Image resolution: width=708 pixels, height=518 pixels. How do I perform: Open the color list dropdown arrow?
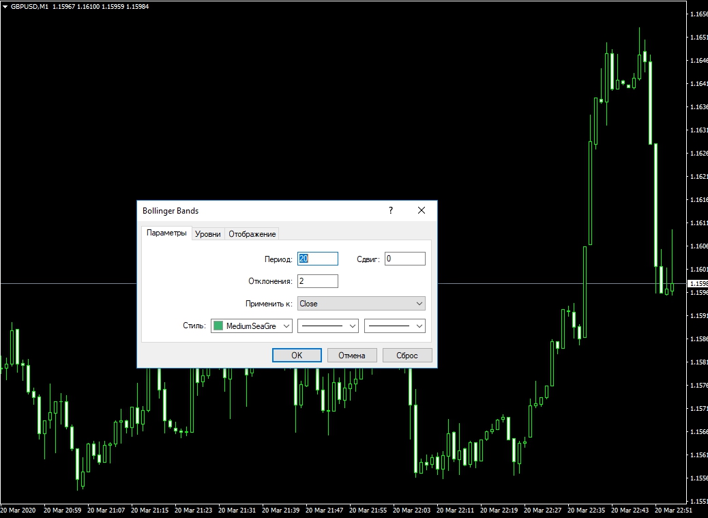[x=286, y=326]
